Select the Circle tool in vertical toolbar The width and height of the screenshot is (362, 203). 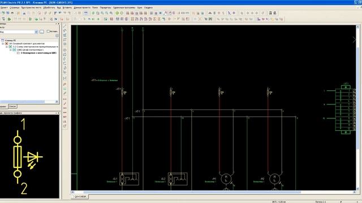coord(65,50)
